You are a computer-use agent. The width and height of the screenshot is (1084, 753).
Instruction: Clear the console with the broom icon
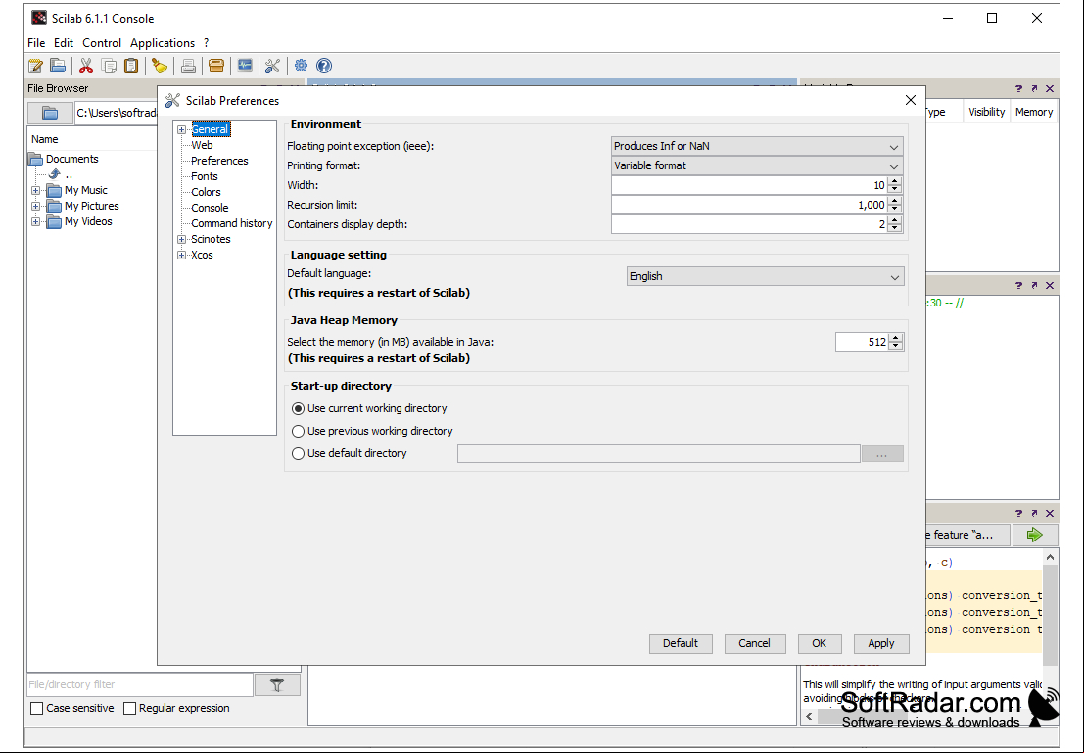160,66
